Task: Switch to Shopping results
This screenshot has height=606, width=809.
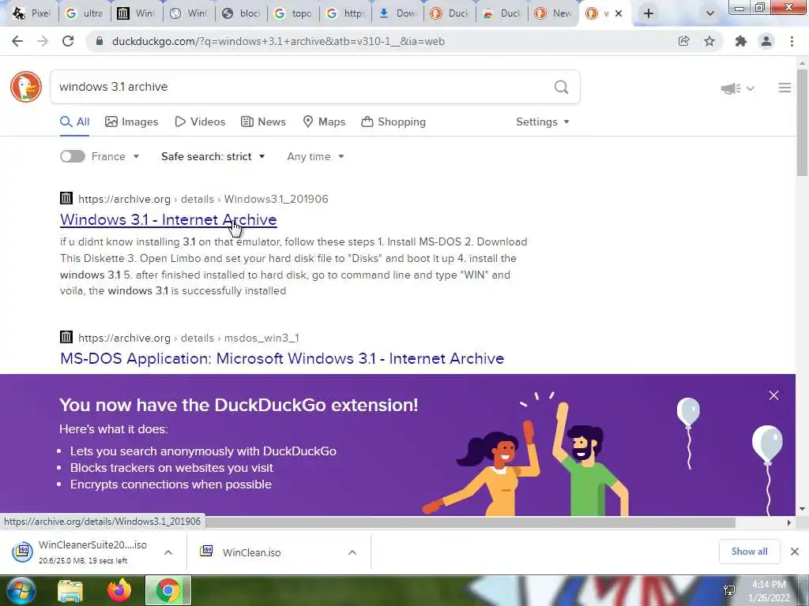Action: 393,122
